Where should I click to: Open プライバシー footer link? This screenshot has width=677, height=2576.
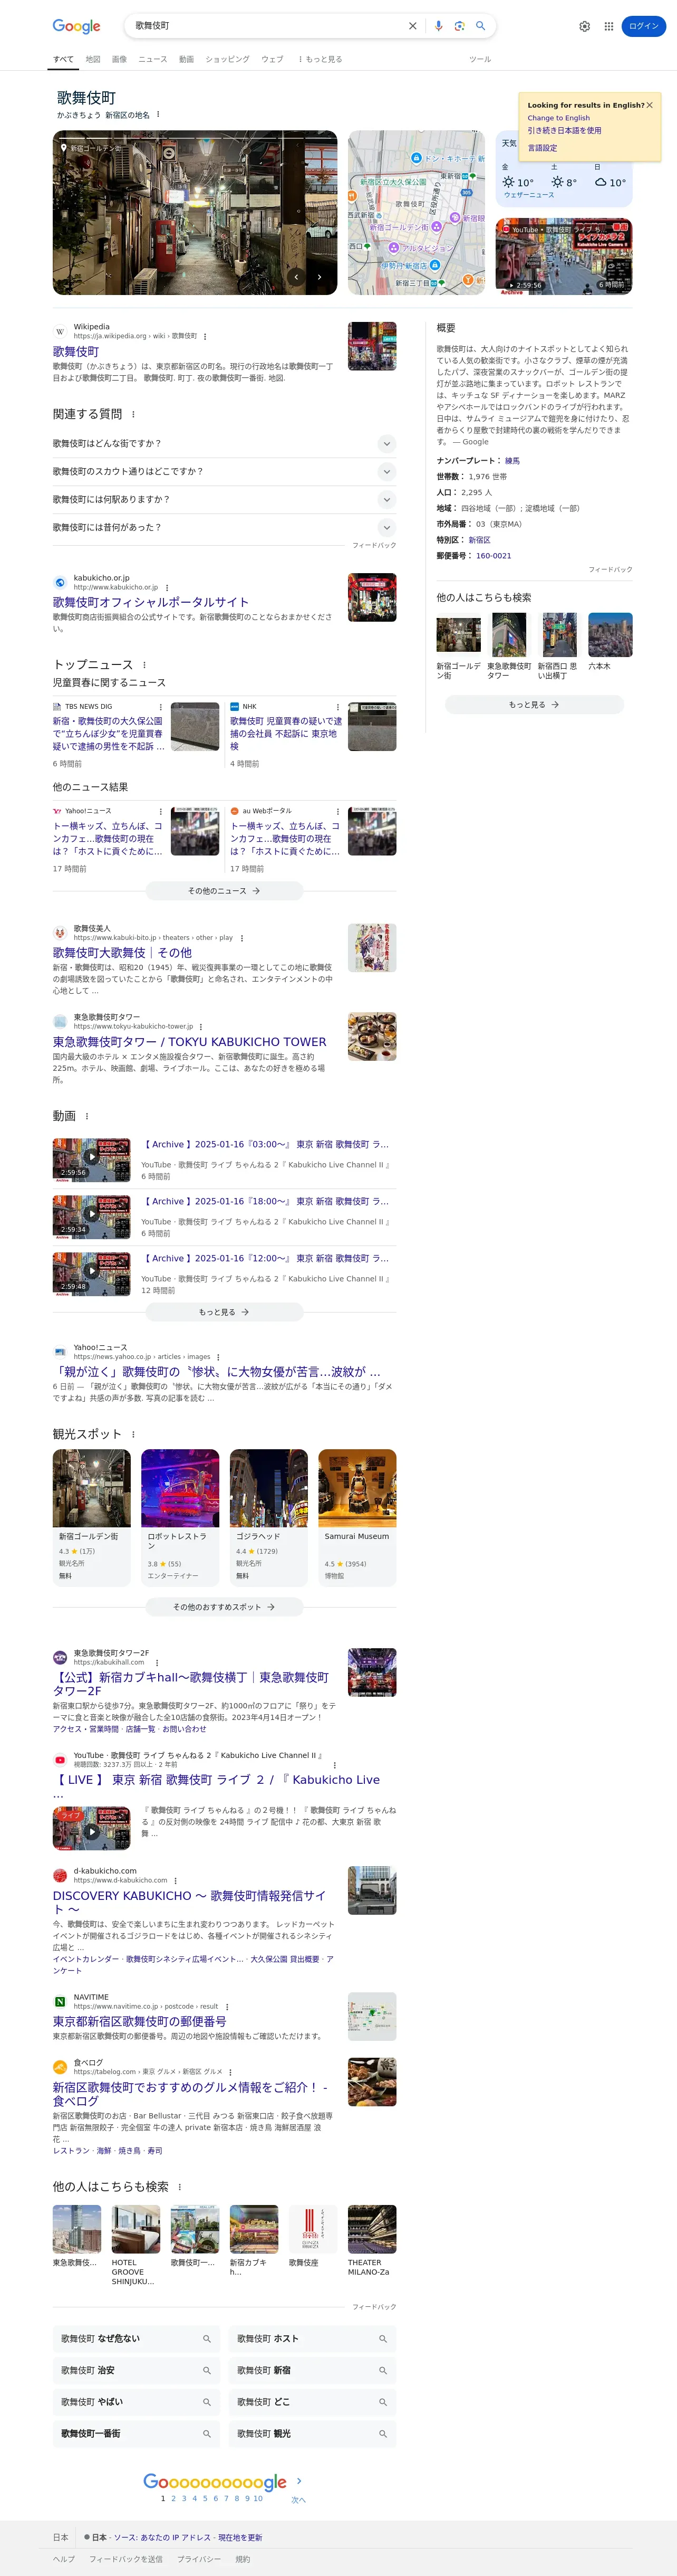tap(200, 2559)
